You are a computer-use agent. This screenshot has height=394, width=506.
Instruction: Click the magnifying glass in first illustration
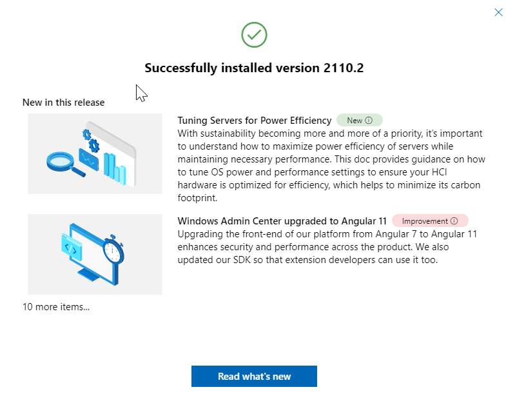click(66, 164)
